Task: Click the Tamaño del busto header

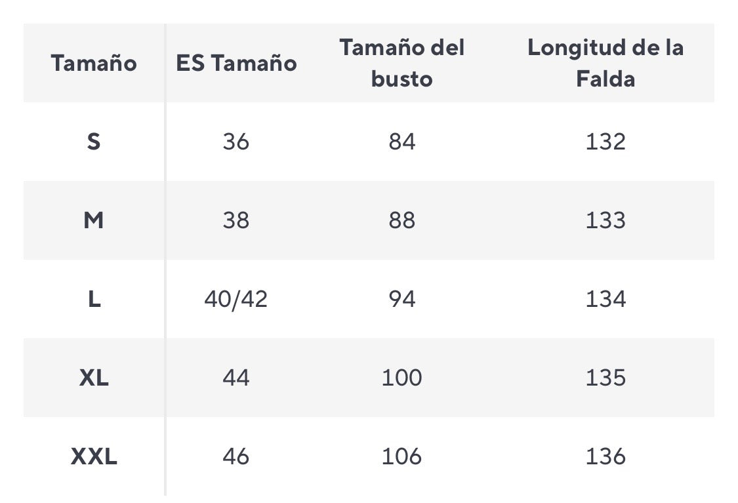Action: pos(401,64)
